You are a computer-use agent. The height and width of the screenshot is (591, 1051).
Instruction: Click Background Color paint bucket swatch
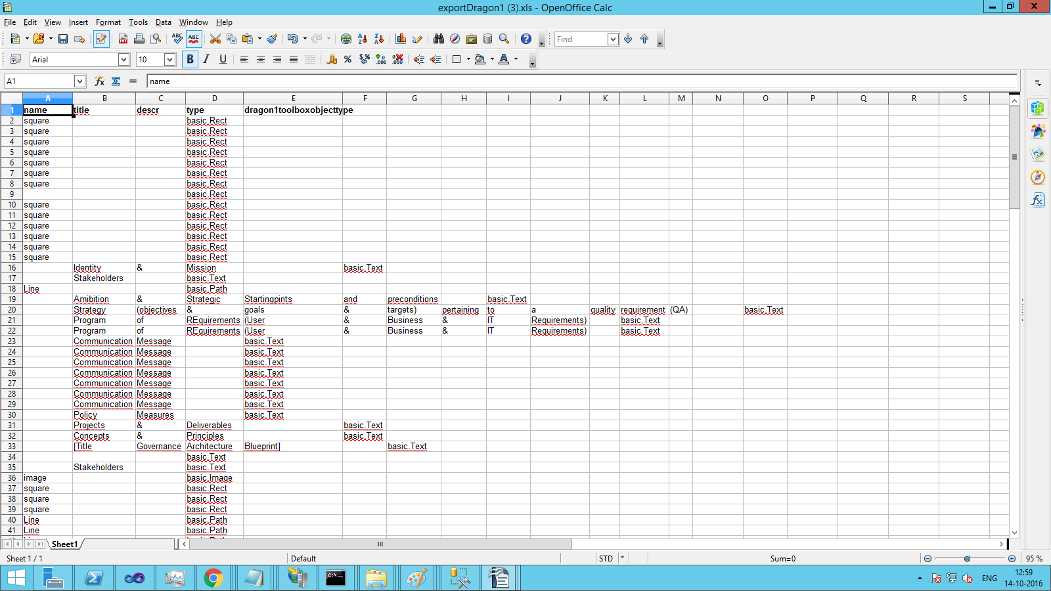[x=480, y=60]
